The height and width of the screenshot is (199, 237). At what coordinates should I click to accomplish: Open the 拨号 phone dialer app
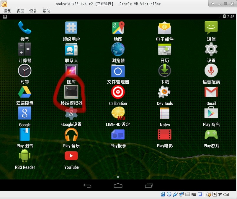(24, 28)
